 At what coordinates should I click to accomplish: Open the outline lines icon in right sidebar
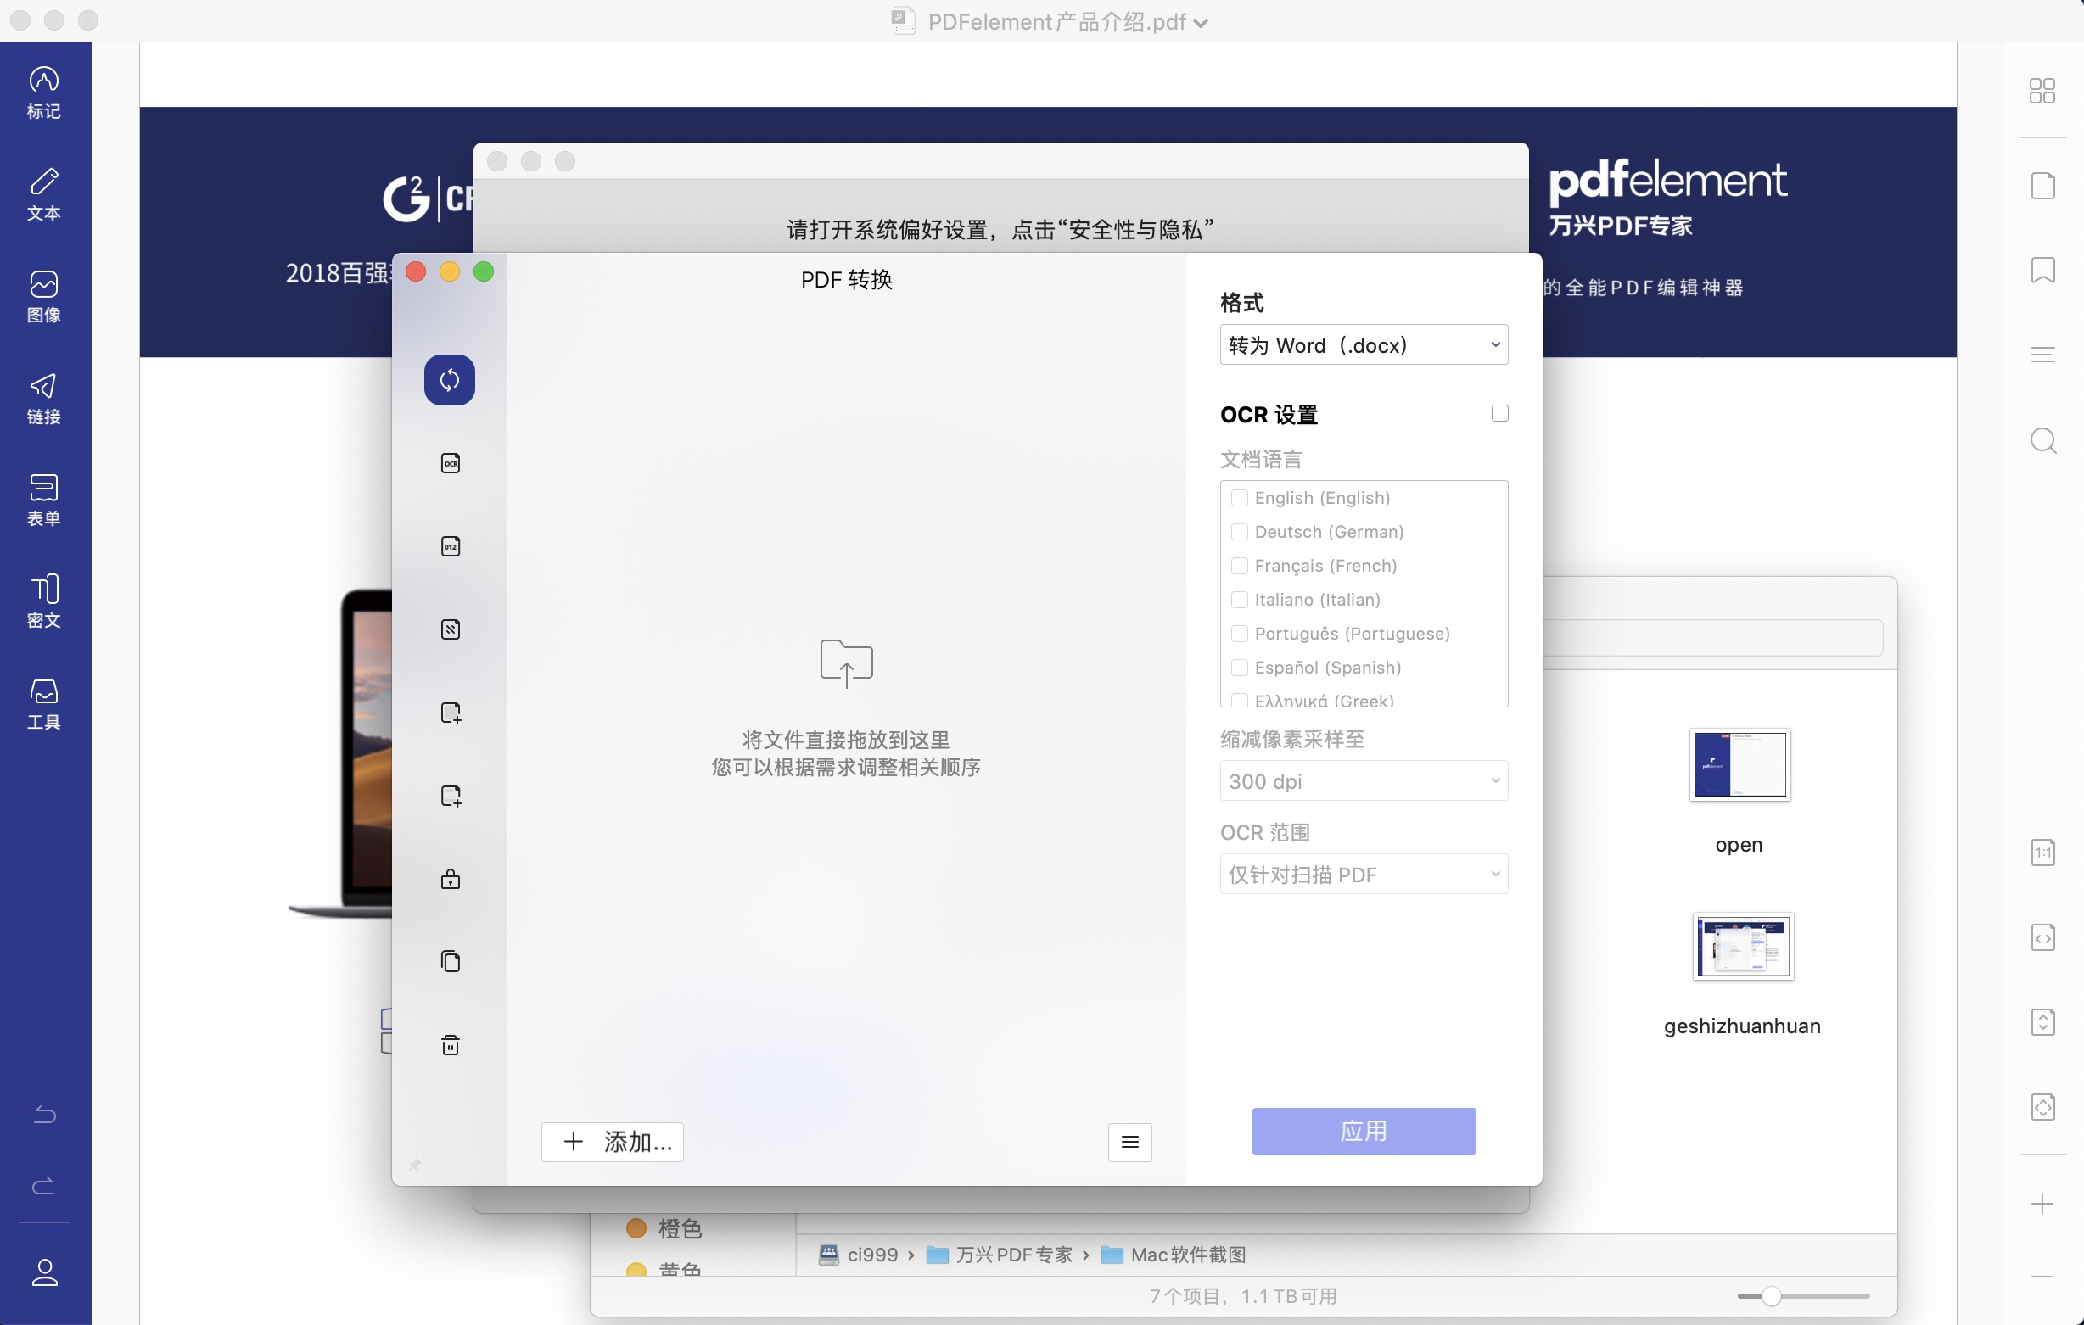pos(2042,355)
